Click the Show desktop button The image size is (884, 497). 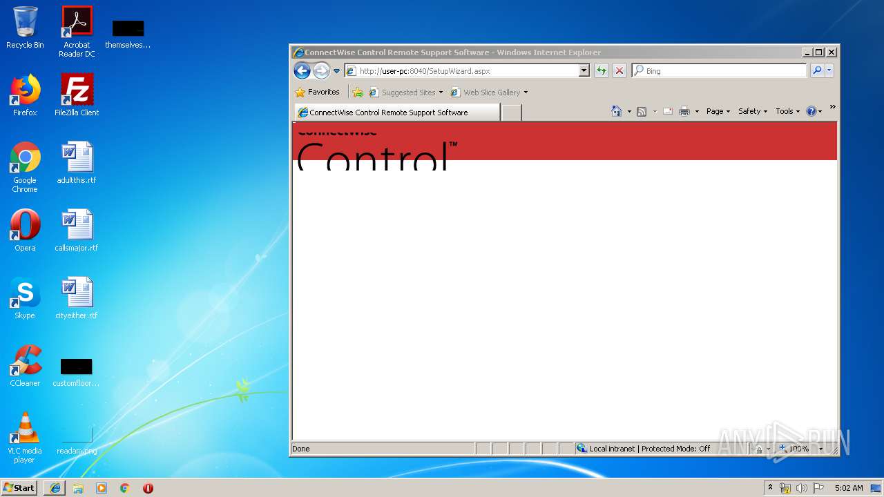pos(877,488)
